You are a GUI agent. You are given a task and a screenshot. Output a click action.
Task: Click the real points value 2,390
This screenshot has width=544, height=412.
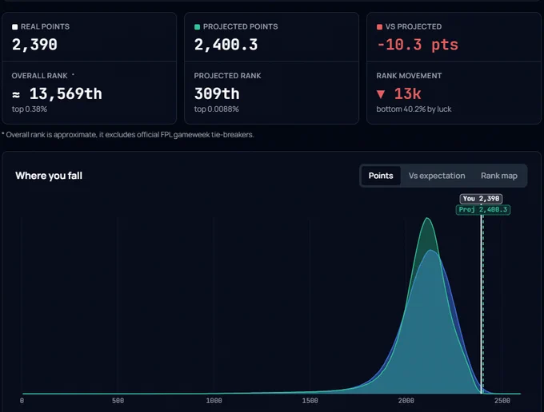pyautogui.click(x=34, y=45)
